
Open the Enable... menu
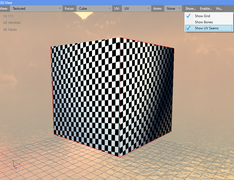pyautogui.click(x=206, y=9)
